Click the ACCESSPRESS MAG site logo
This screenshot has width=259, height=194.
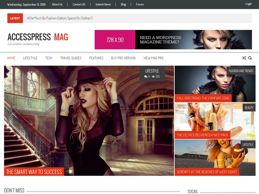point(38,37)
